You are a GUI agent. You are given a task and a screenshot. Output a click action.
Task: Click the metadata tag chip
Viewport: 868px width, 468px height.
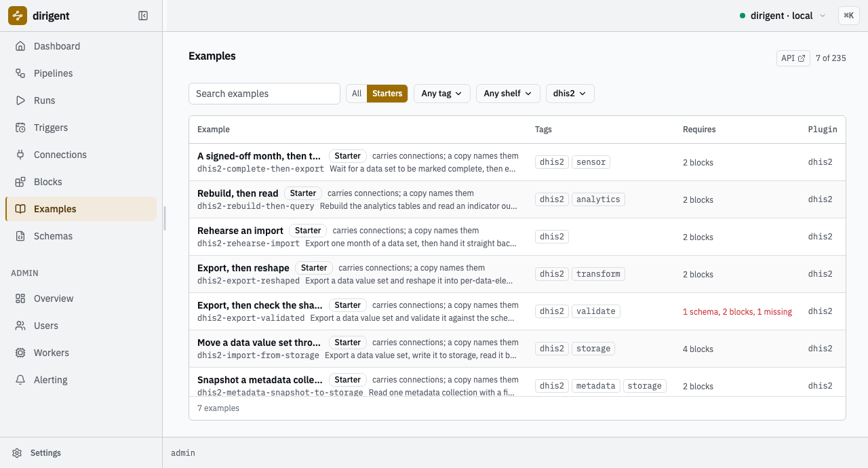point(596,386)
